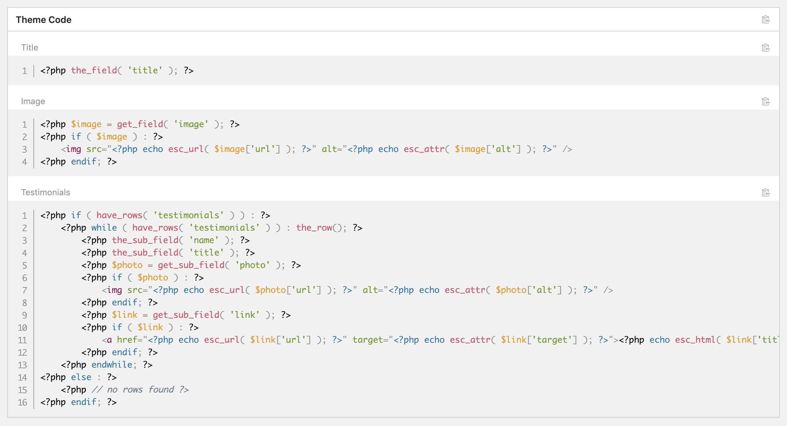Click the get_sub_field 'photo' line
The width and height of the screenshot is (787, 426).
(x=191, y=265)
